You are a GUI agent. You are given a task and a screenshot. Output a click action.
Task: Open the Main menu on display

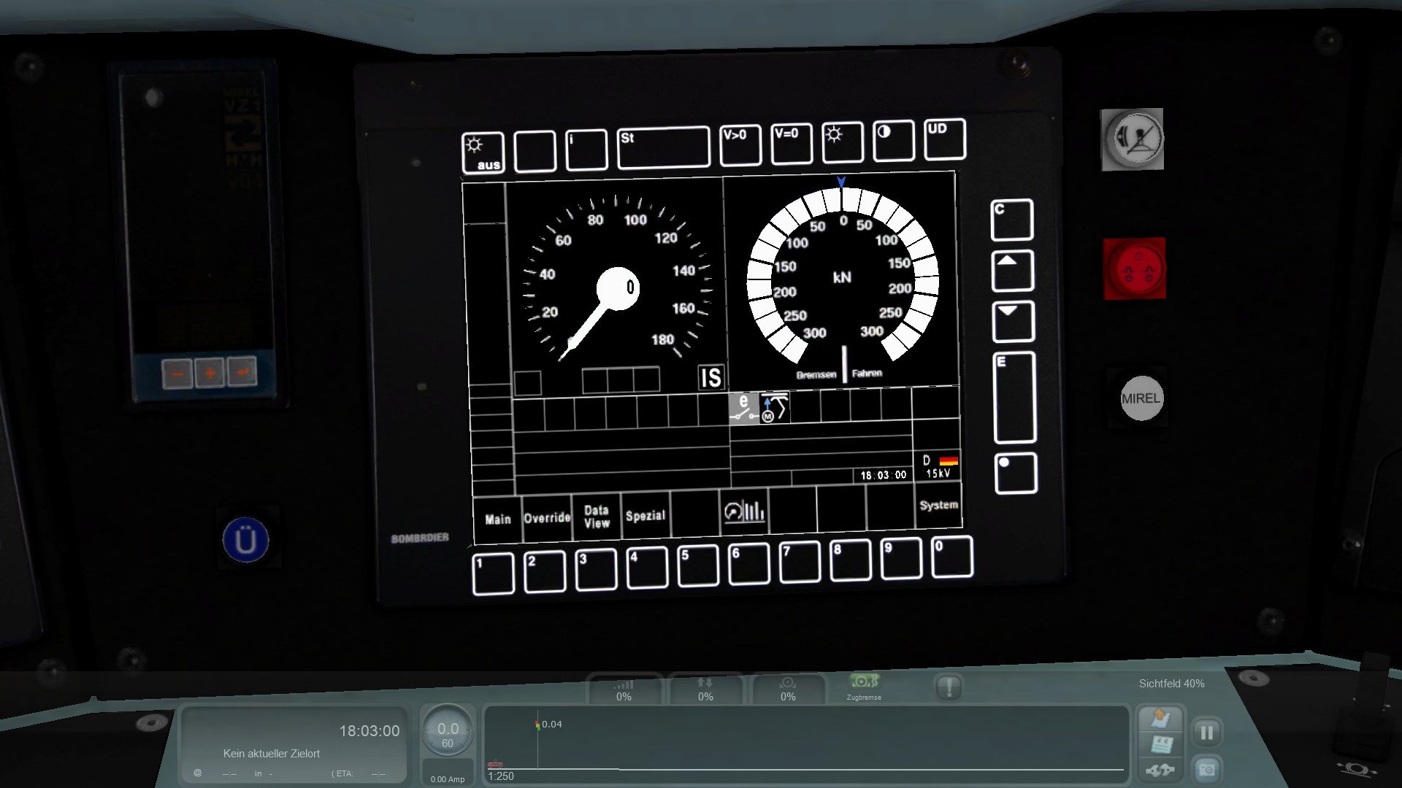[498, 519]
